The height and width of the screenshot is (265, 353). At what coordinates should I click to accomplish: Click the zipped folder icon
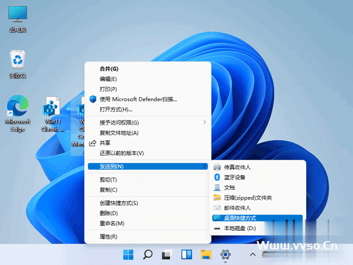(x=217, y=197)
